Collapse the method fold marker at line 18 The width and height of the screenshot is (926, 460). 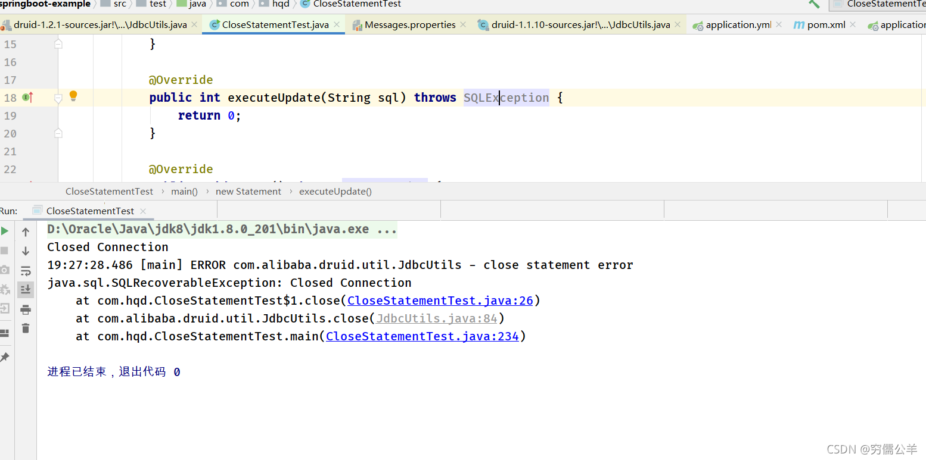click(x=58, y=98)
